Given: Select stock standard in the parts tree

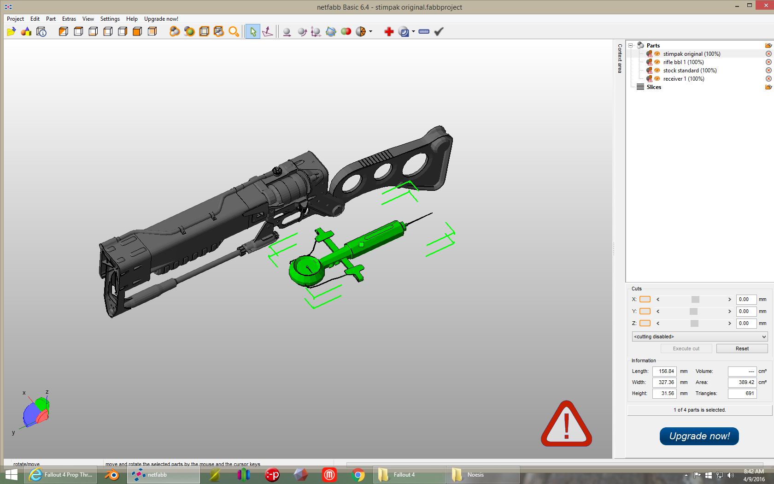Looking at the screenshot, I should (690, 70).
